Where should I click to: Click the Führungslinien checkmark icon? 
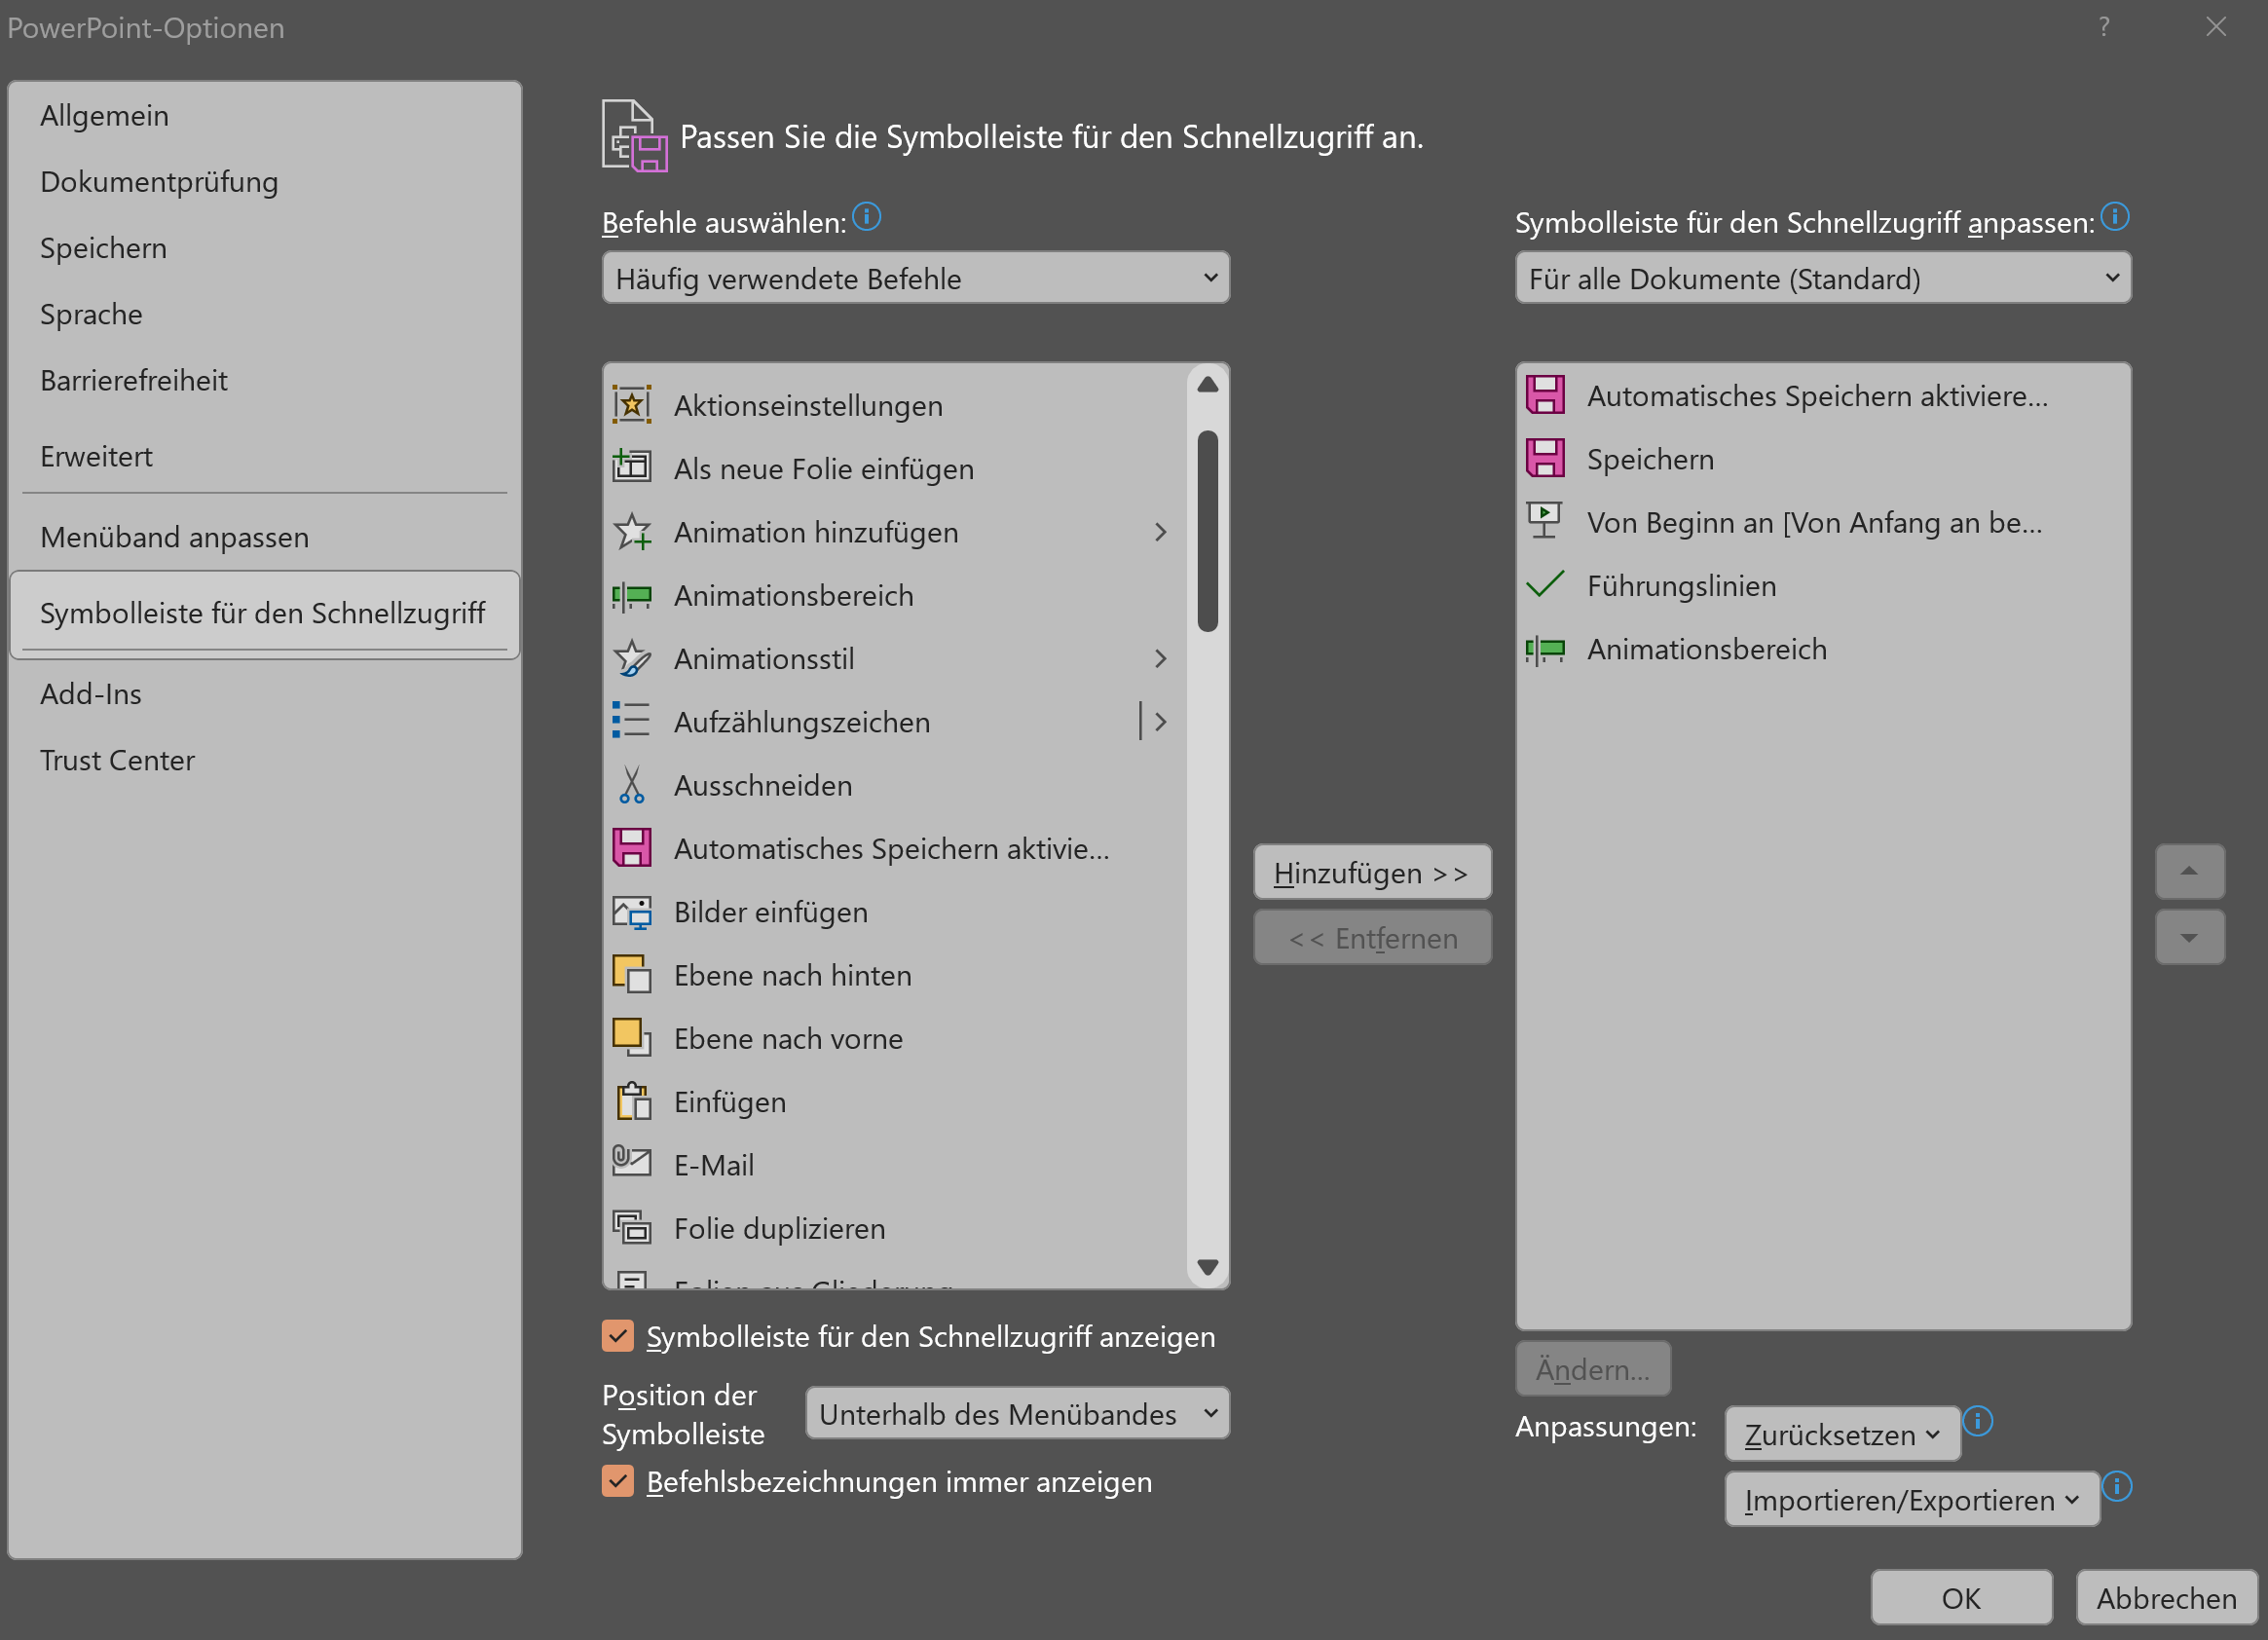[x=1545, y=585]
